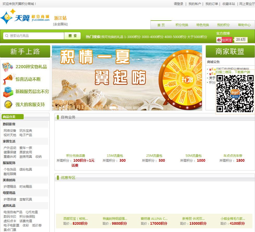Open the 服装配饰 category heading
255x232 pixels.
(x=9, y=163)
